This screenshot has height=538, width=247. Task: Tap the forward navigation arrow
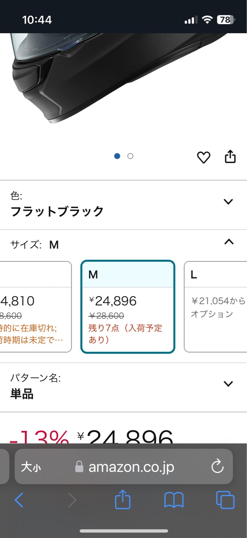tap(72, 500)
